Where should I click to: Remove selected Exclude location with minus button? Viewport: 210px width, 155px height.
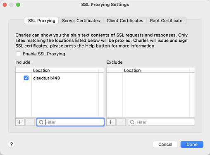[121, 122]
